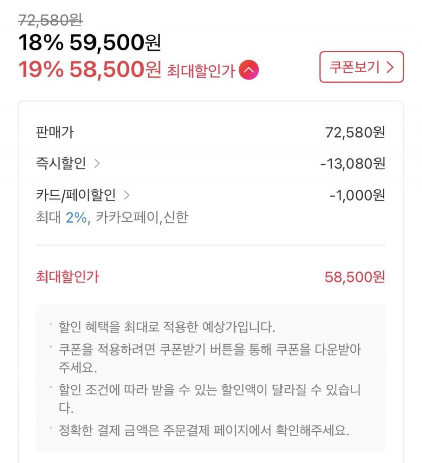The width and height of the screenshot is (422, 463).
Task: Toggle the 최대할인가 label beside the pink icon
Action: (201, 71)
